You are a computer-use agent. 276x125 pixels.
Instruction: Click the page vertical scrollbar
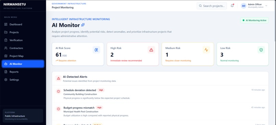click(275, 21)
